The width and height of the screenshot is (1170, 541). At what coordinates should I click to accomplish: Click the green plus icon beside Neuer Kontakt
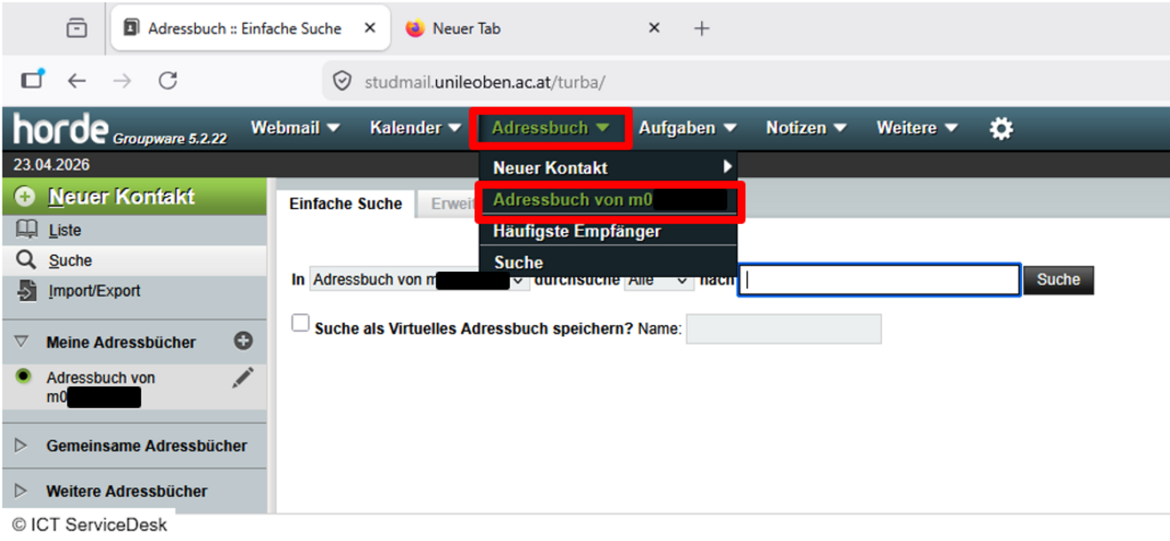click(25, 197)
